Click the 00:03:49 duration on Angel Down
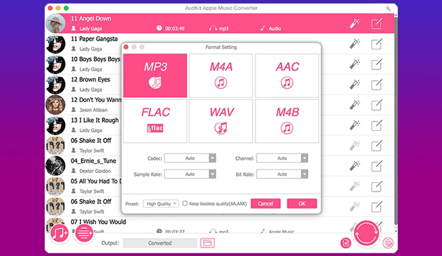Image resolution: width=442 pixels, height=256 pixels. (x=174, y=29)
